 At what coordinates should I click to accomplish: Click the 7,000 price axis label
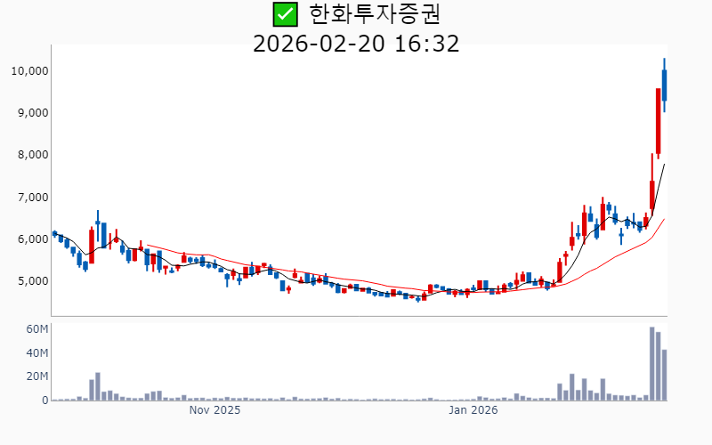pos(31,197)
